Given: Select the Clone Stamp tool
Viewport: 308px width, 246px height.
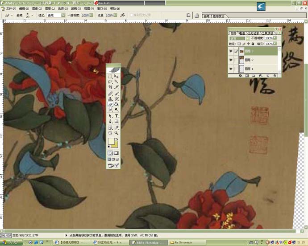Looking at the screenshot, I should [x=110, y=99].
